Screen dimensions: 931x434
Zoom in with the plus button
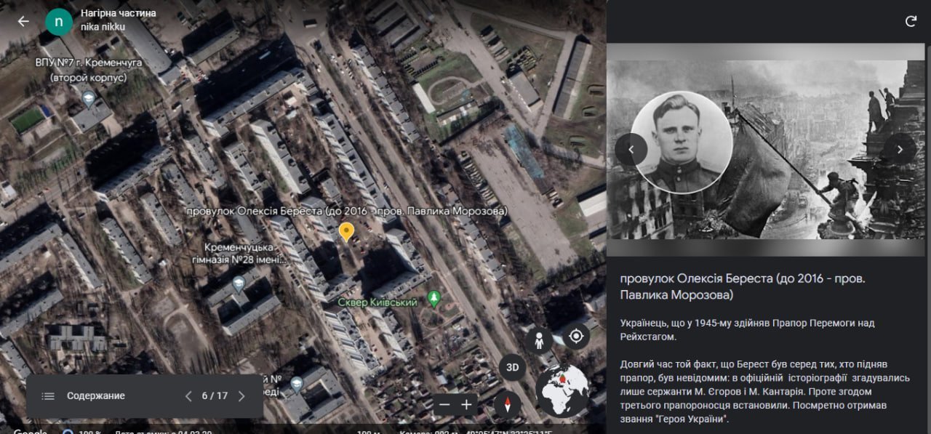466,404
